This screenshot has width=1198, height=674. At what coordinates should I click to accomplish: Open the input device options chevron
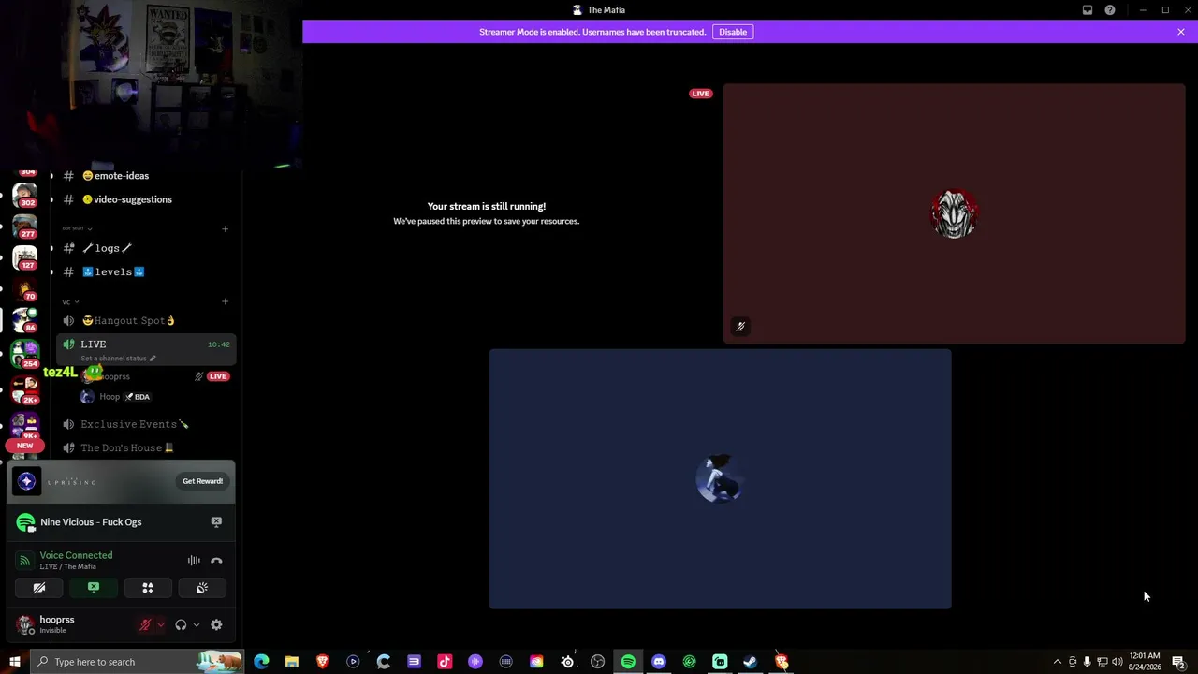point(160,625)
